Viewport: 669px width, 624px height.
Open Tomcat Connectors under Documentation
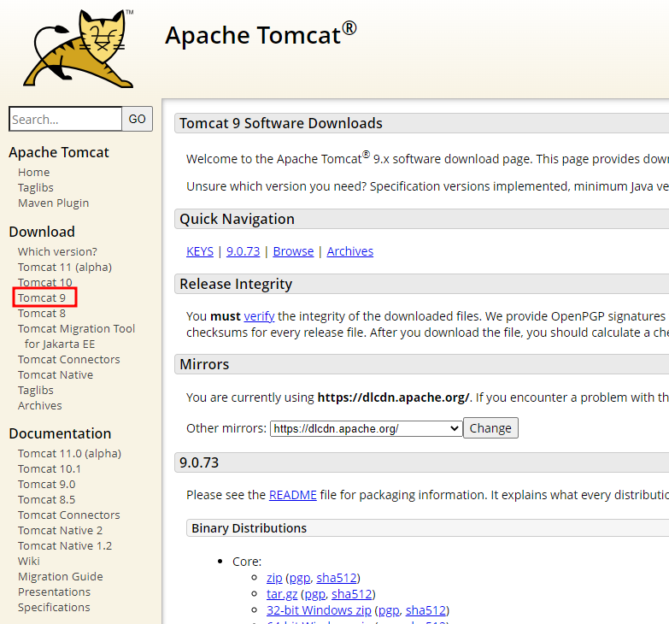68,515
